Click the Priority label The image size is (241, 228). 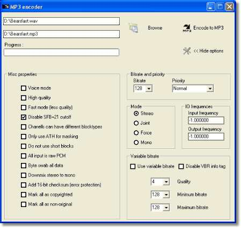tap(178, 81)
